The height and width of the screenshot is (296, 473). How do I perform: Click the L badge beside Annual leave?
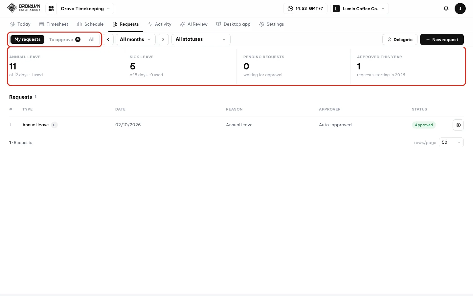[x=54, y=125]
